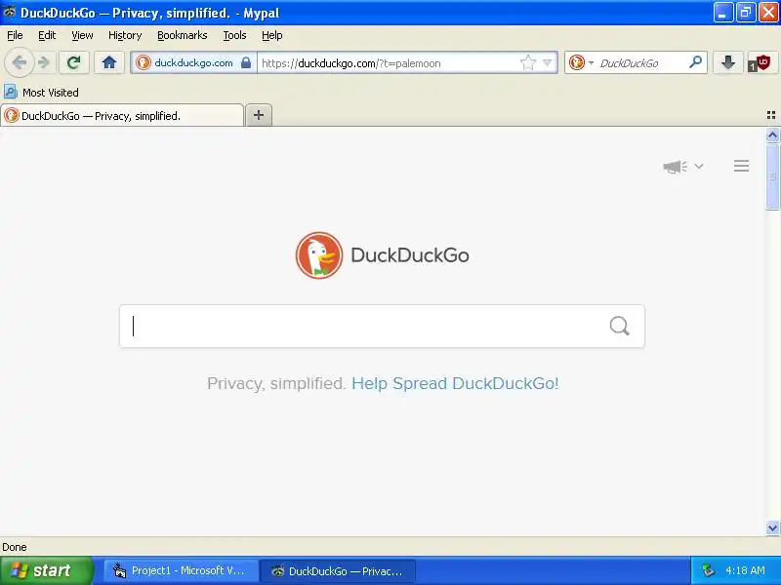Image resolution: width=781 pixels, height=585 pixels.
Task: Focus the main DuckDuckGo search box
Action: pos(382,327)
